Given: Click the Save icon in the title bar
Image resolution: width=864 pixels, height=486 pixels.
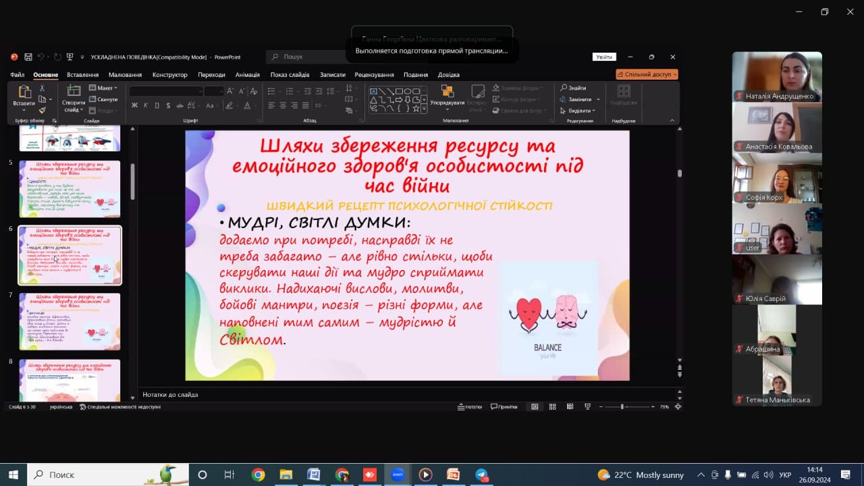Looking at the screenshot, I should pyautogui.click(x=28, y=57).
